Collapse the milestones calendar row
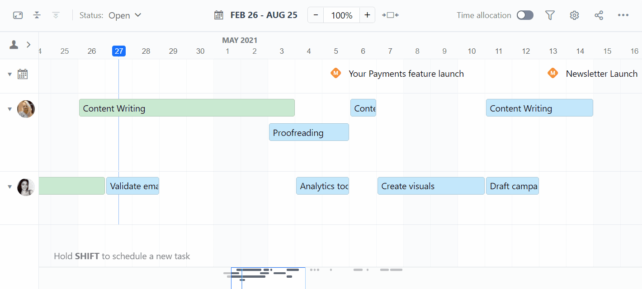The width and height of the screenshot is (642, 289). [9, 74]
